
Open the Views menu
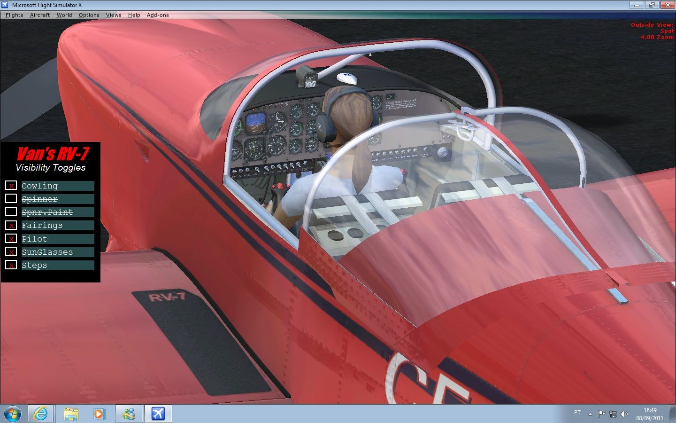pos(114,15)
